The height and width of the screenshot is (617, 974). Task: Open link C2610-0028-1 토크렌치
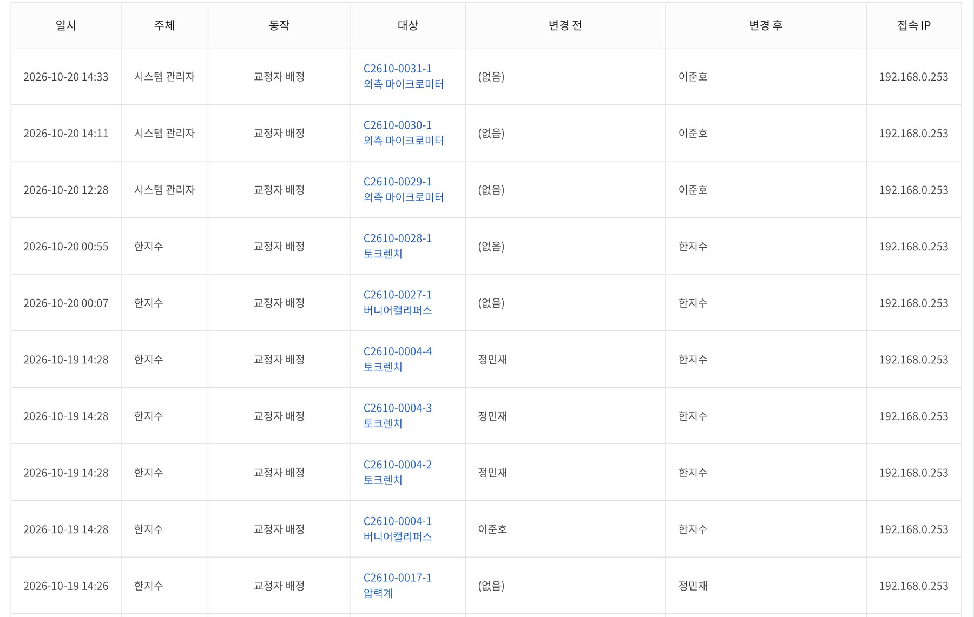coord(397,246)
